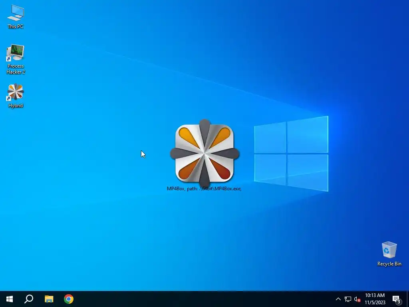Viewport: 409px width, 307px height.
Task: Open the notification center icon
Action: point(397,299)
